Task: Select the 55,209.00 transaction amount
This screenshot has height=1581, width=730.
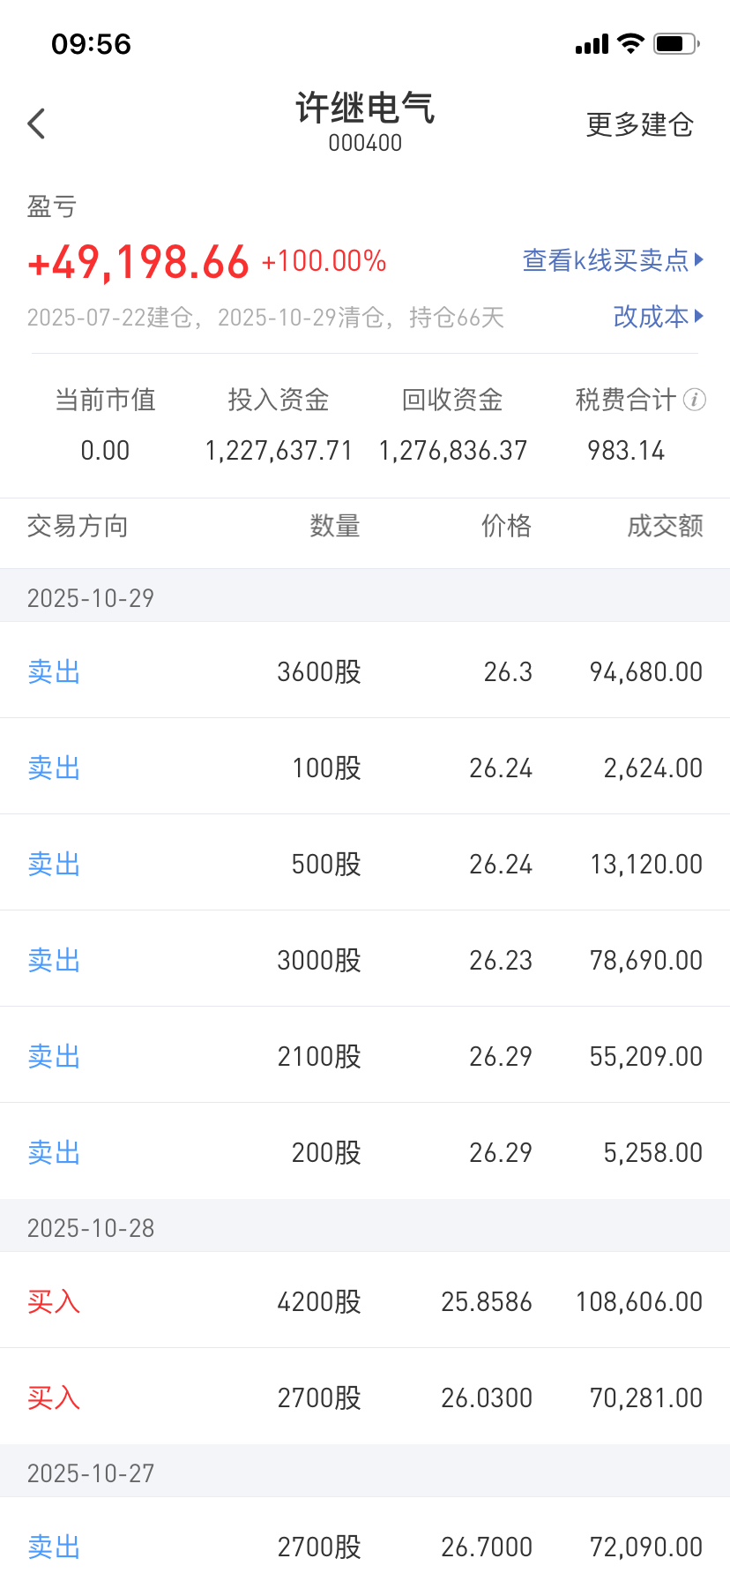Action: coord(646,1057)
